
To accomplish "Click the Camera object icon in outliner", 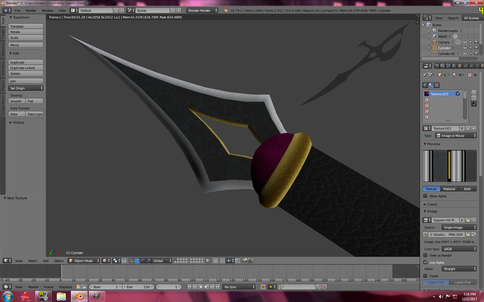I will click(x=434, y=42).
